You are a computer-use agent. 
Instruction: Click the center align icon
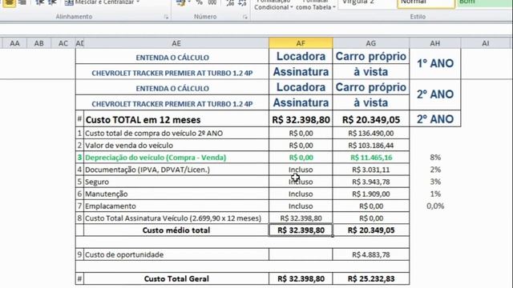9,2
